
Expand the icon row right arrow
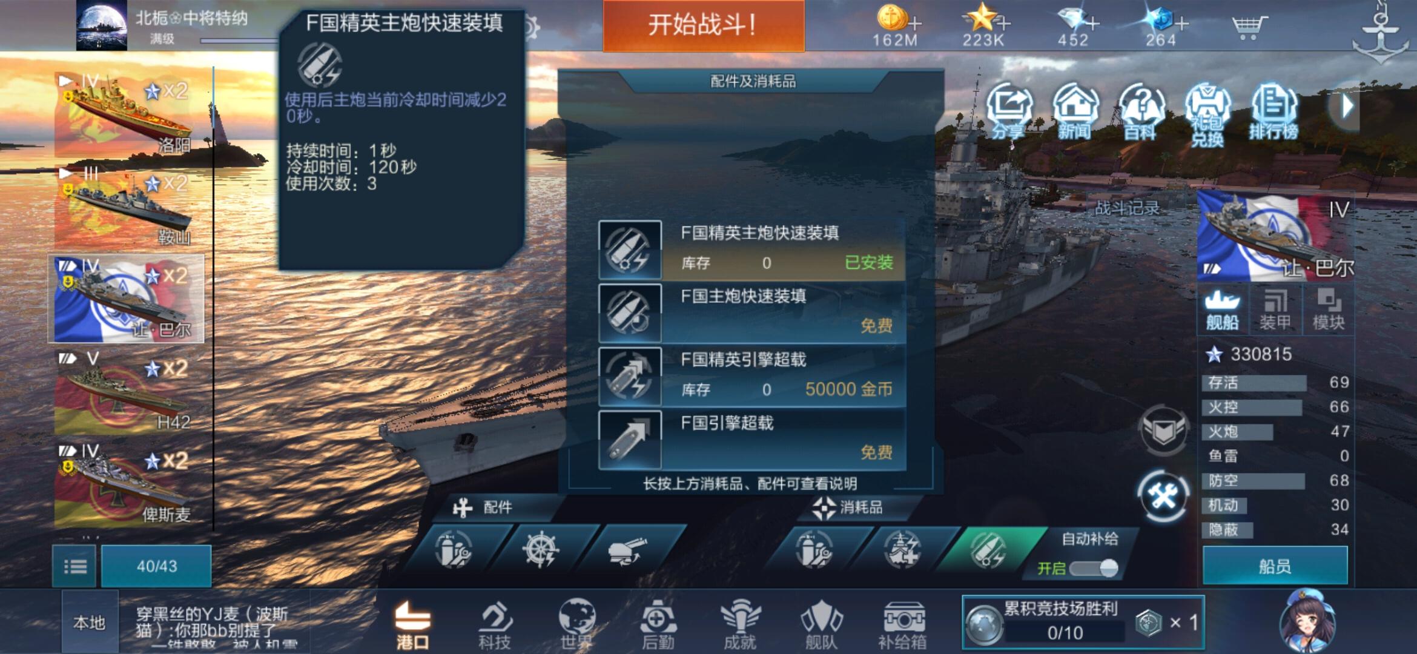tap(1346, 107)
